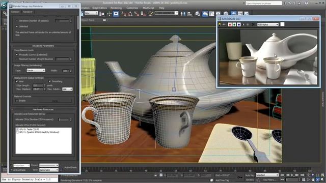Collapse the Advanced Parameters rollout

(43, 46)
